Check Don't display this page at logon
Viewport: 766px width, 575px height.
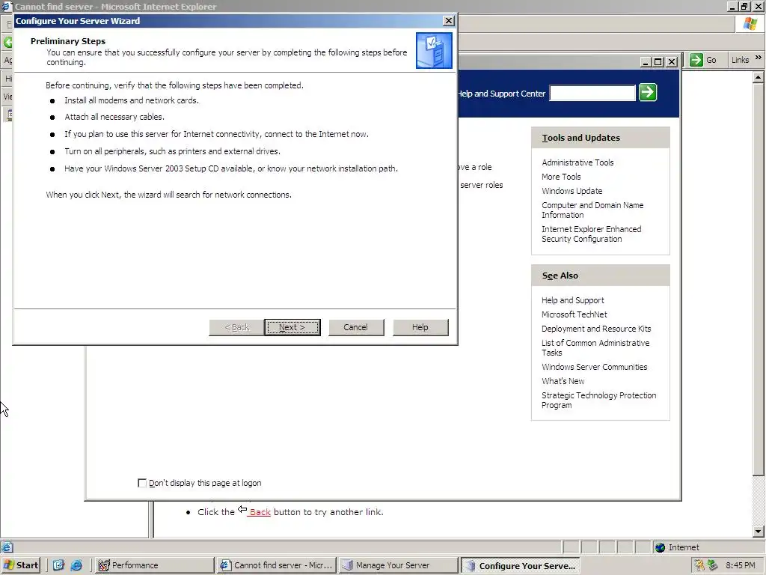pos(142,483)
